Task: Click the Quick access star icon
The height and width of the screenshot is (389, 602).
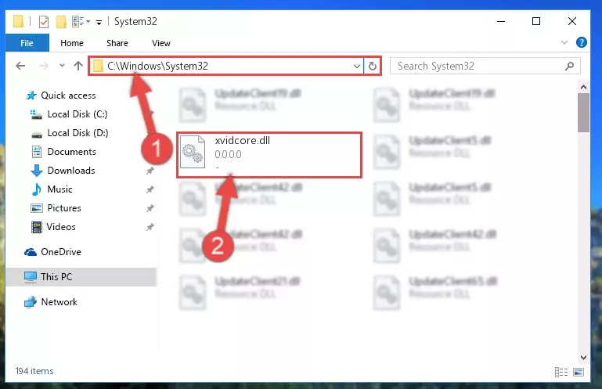Action: tap(31, 95)
